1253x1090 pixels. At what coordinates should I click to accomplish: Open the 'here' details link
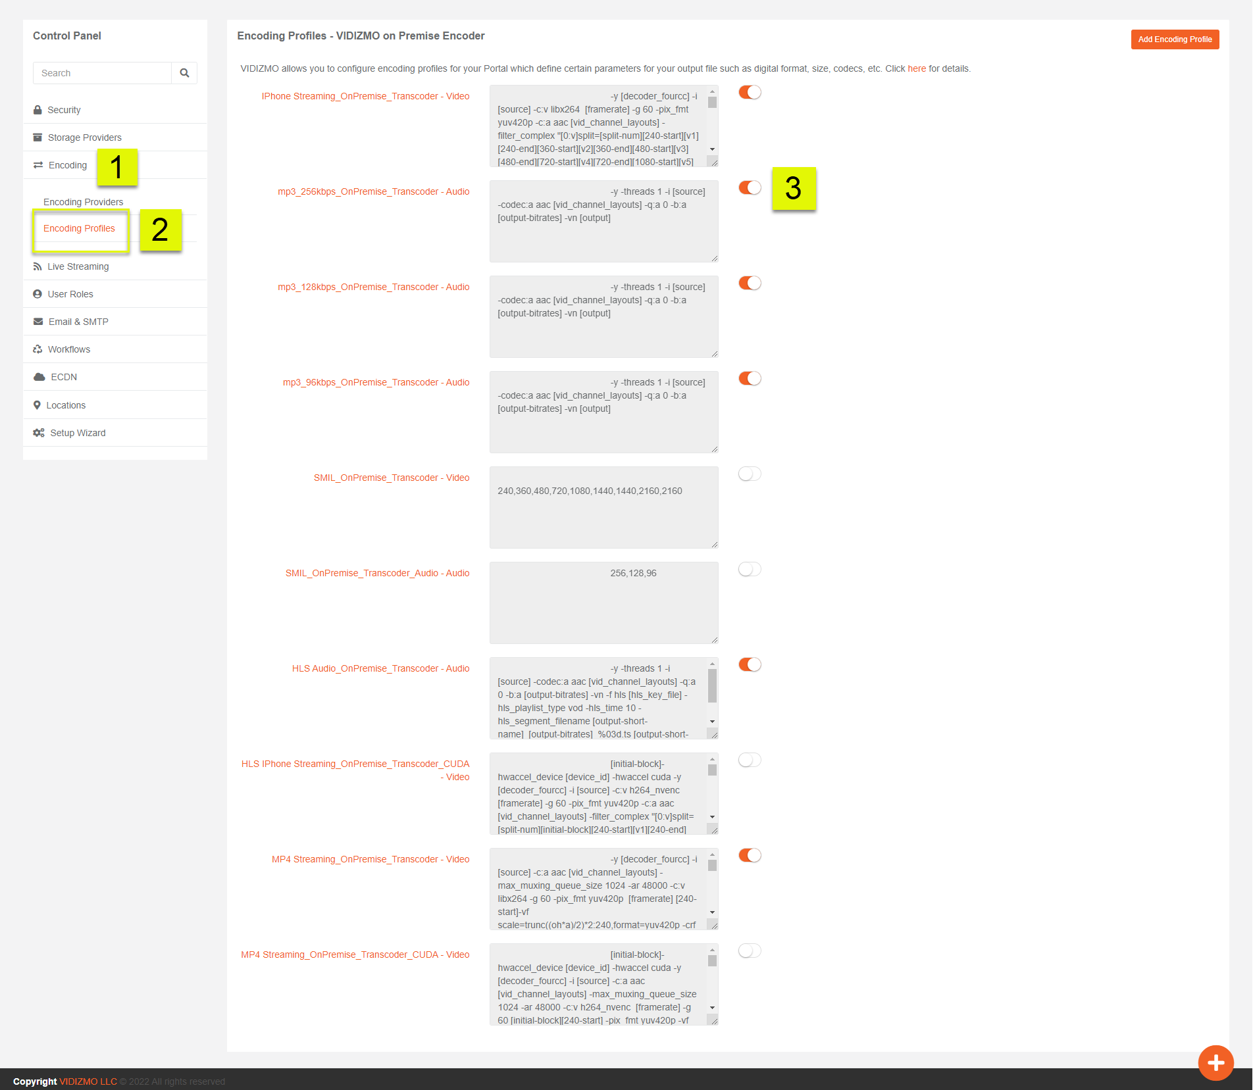(916, 68)
